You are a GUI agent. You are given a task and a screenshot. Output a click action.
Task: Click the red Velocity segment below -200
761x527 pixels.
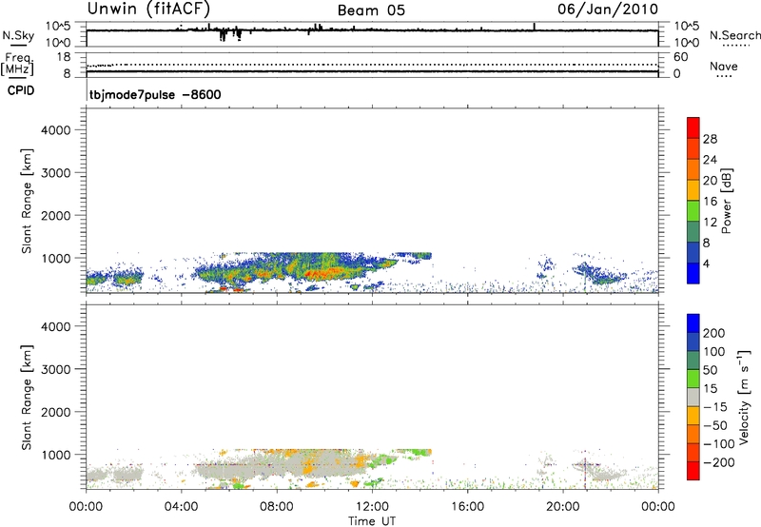[693, 471]
